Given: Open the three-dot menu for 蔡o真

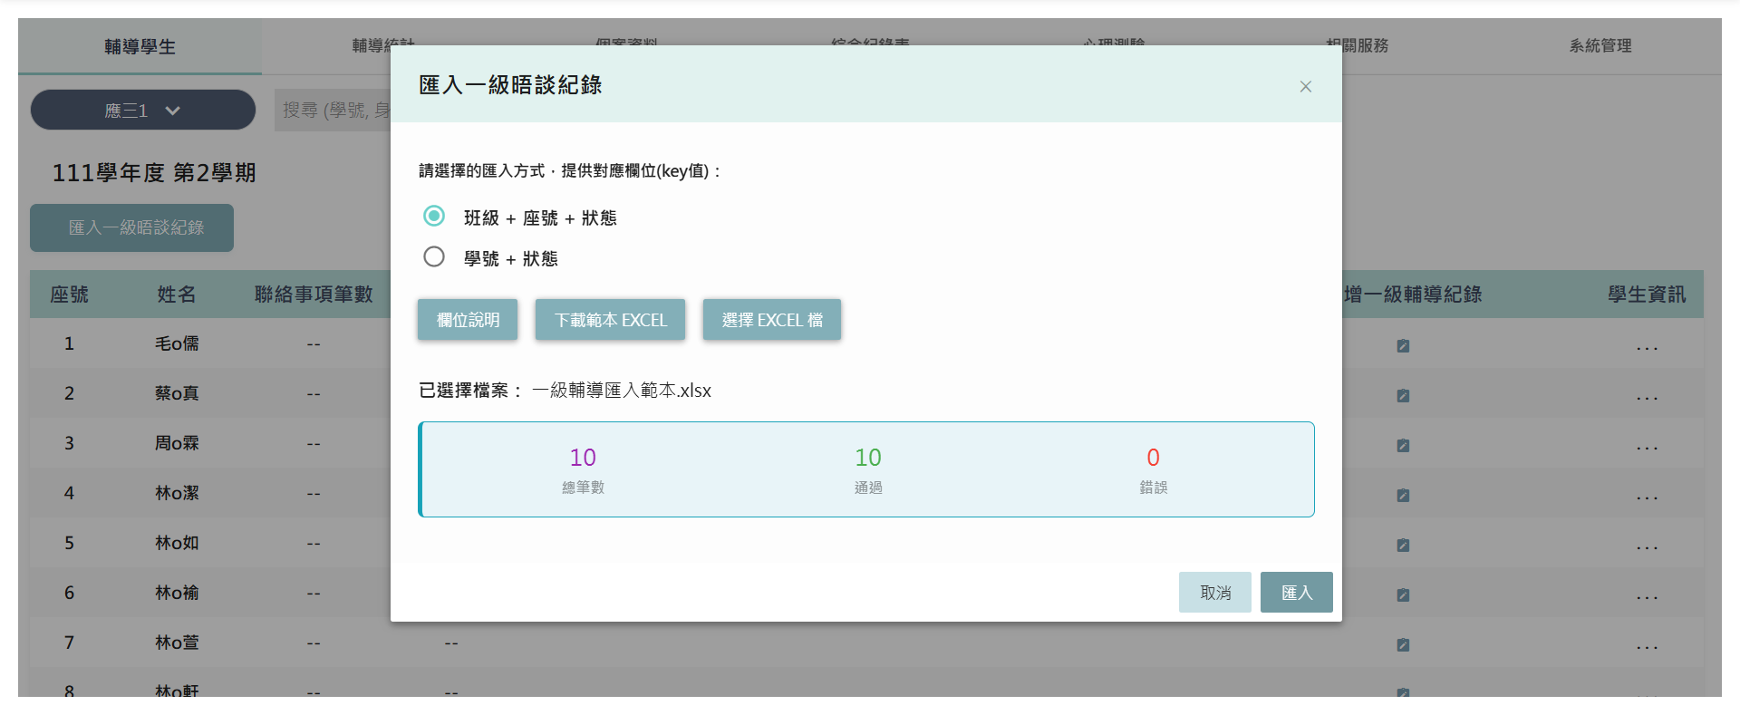Looking at the screenshot, I should [1647, 398].
